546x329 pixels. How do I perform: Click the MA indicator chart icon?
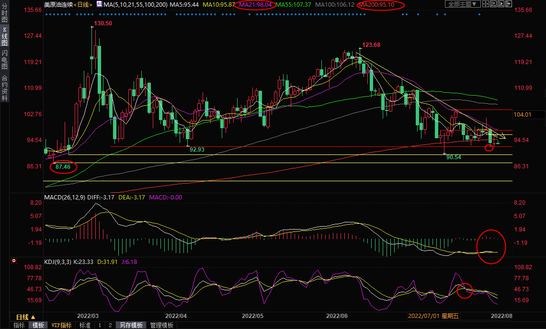[x=99, y=4]
